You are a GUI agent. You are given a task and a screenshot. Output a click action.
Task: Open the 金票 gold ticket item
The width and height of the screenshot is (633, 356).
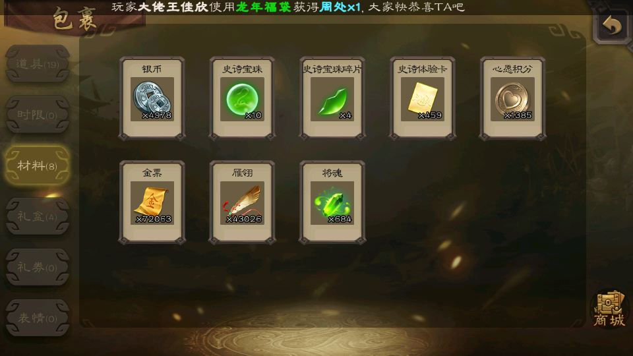[x=152, y=202]
